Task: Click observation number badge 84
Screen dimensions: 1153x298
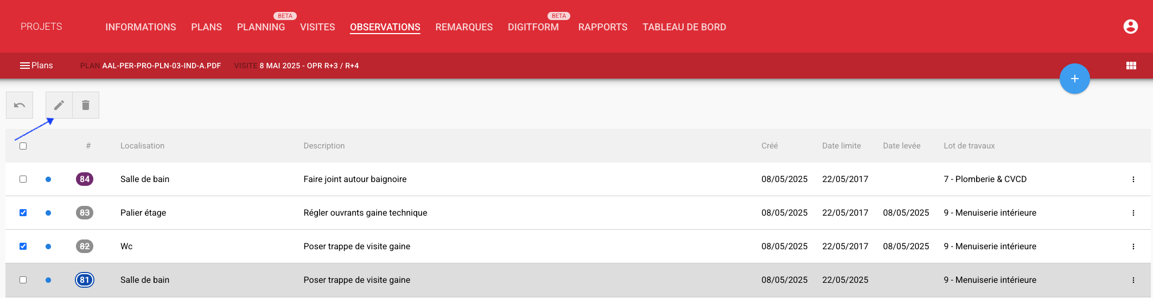Action: [85, 179]
